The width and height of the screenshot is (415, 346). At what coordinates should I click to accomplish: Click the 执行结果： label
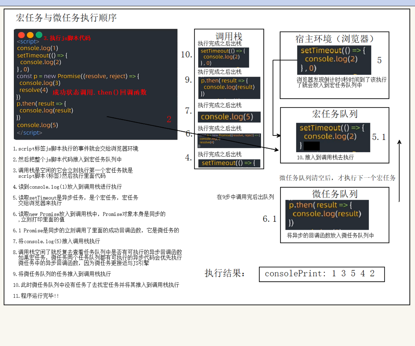pos(225,273)
